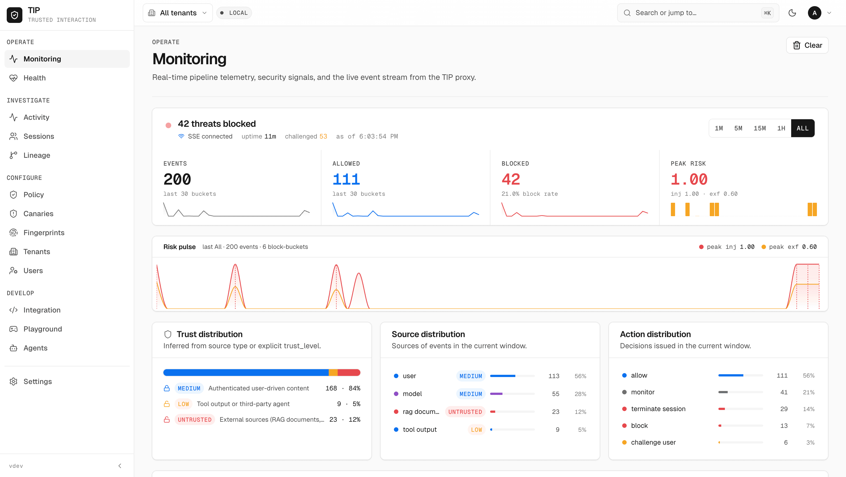The width and height of the screenshot is (846, 477).
Task: Click the building icon in tenant selector
Action: coord(152,13)
